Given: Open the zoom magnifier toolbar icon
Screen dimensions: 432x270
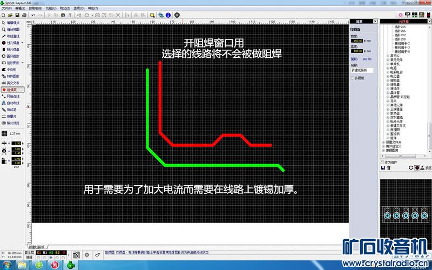Looking at the screenshot, I should tap(152, 15).
